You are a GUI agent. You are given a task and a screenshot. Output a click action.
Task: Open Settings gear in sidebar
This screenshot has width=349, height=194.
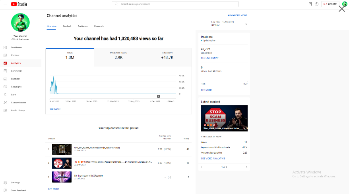[5, 183]
